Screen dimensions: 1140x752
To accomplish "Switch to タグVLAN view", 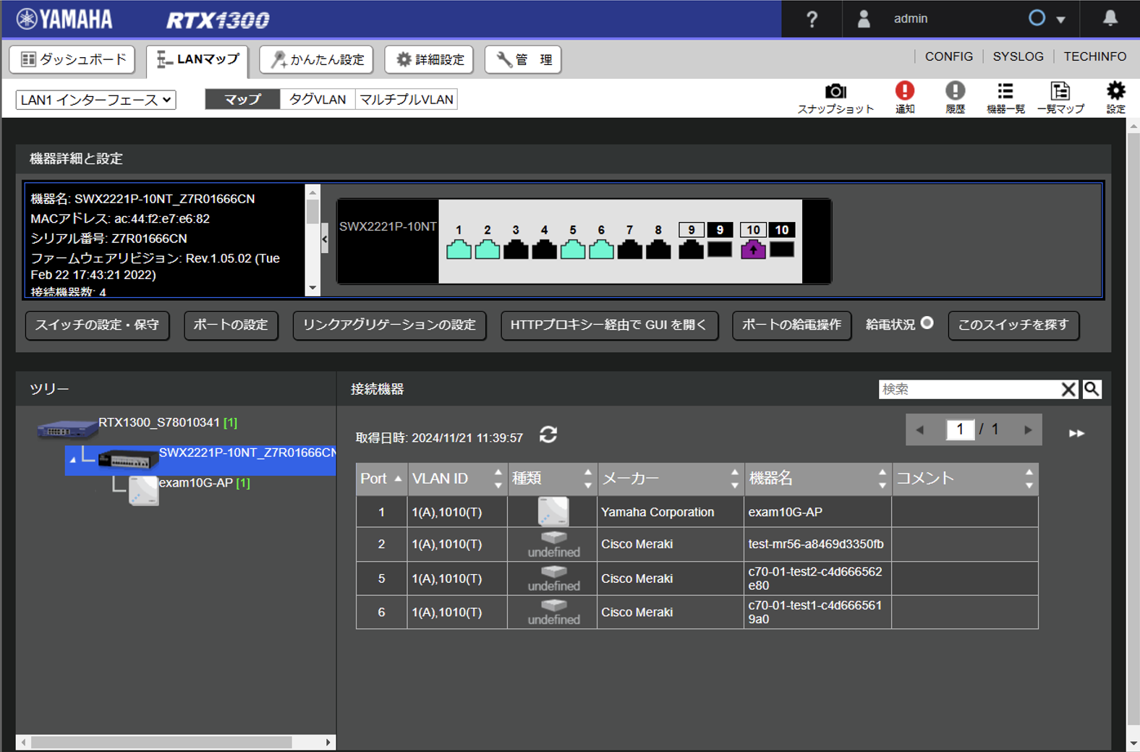I will click(x=318, y=99).
